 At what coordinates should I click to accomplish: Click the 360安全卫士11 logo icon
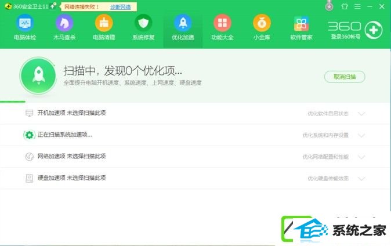[x=8, y=6]
